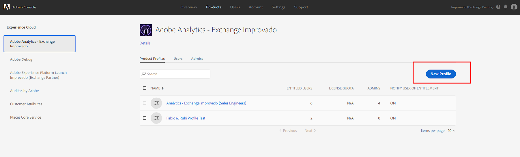Select Auditor, by Adobe in sidebar
520x157 pixels.
pyautogui.click(x=24, y=91)
